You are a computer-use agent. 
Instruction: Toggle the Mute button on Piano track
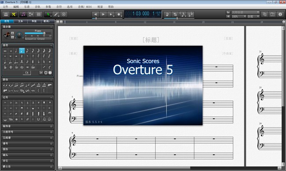[12, 33]
